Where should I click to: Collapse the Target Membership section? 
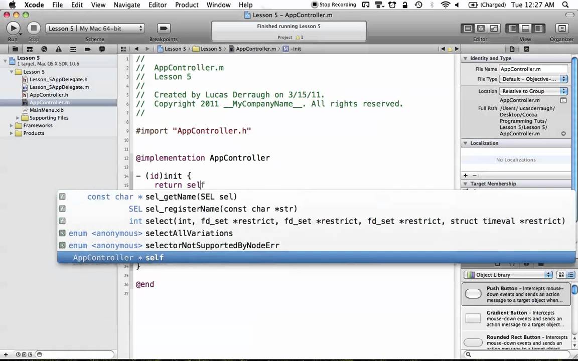pyautogui.click(x=466, y=184)
